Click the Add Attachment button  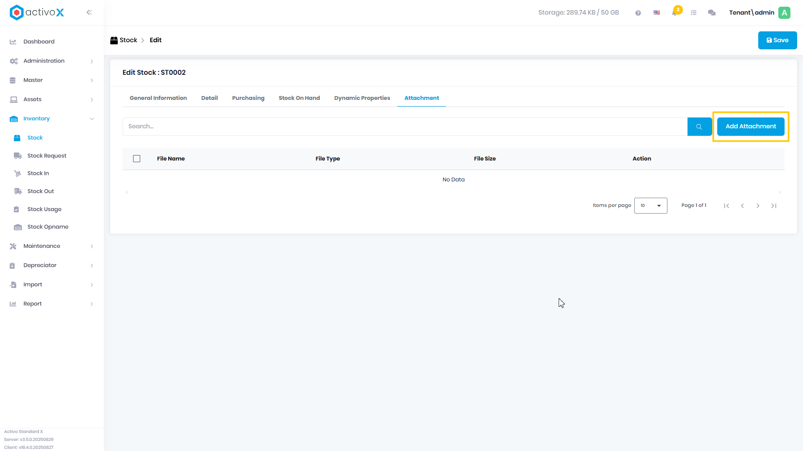(751, 127)
